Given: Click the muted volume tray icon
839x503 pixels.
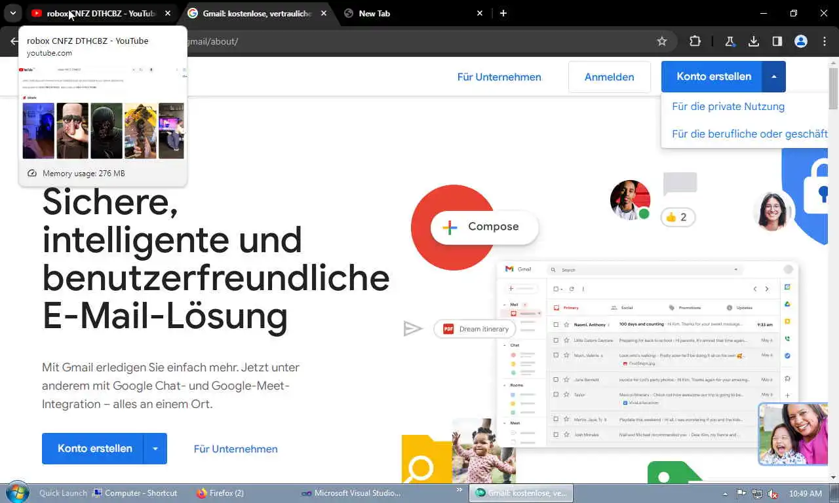Looking at the screenshot, I should [773, 494].
